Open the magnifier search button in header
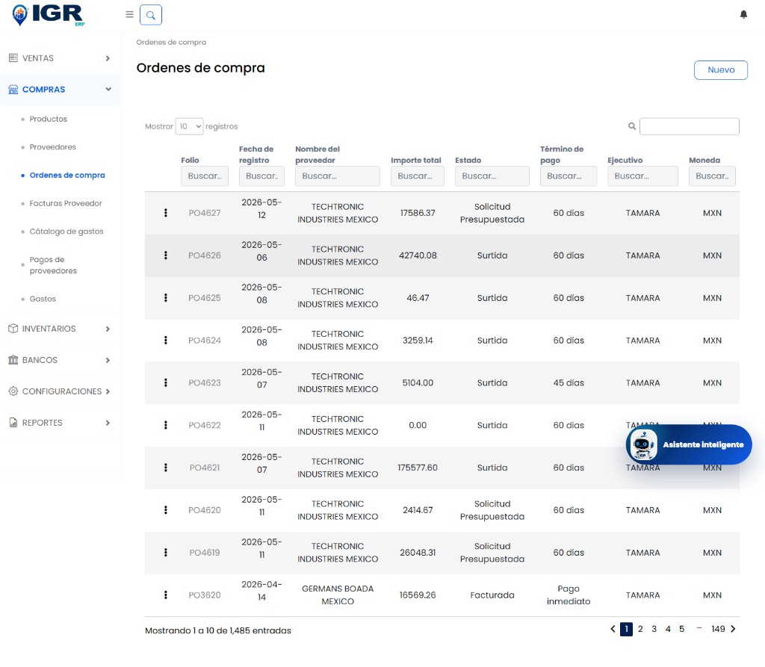 pyautogui.click(x=151, y=15)
